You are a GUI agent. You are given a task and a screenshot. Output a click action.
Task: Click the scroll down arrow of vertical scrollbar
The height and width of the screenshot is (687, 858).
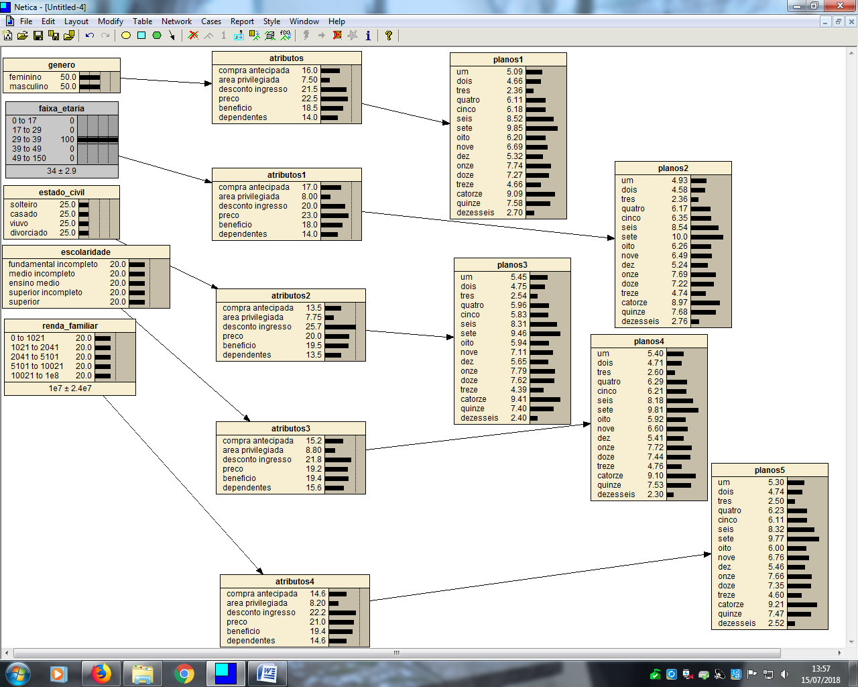coord(852,642)
